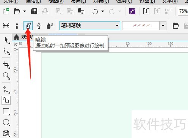Click the export icon

tap(157, 11)
